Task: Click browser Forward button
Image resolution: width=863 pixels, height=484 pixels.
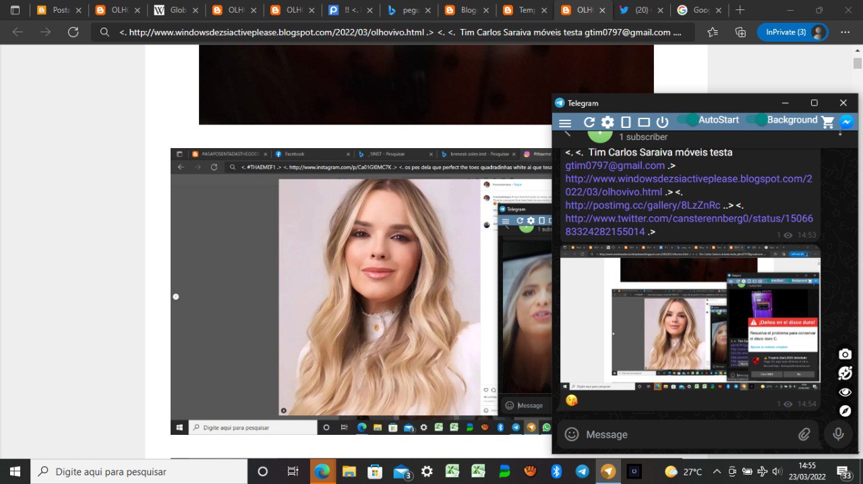Action: (x=45, y=32)
